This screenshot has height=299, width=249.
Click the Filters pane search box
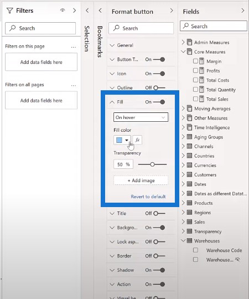point(40,28)
